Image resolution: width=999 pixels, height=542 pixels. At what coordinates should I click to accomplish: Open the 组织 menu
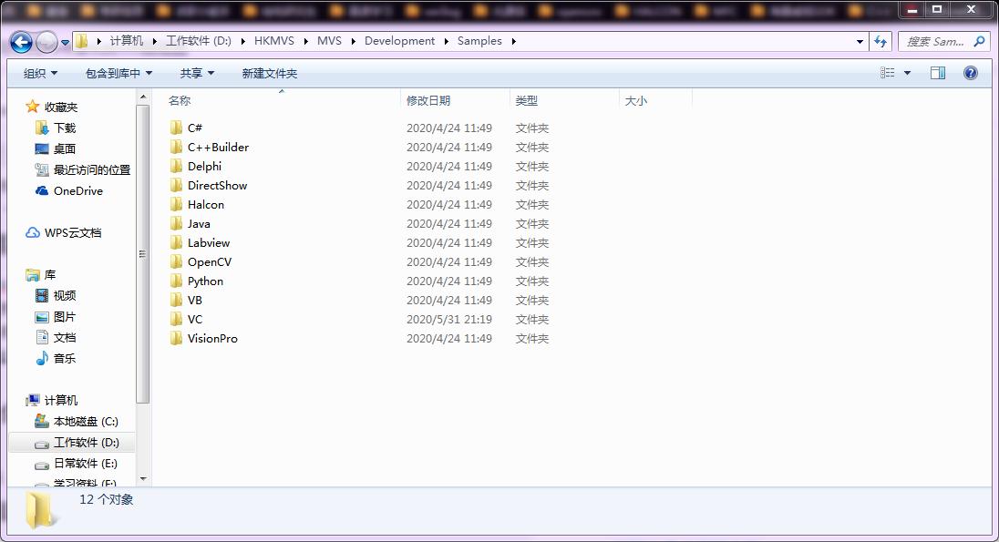pyautogui.click(x=40, y=73)
